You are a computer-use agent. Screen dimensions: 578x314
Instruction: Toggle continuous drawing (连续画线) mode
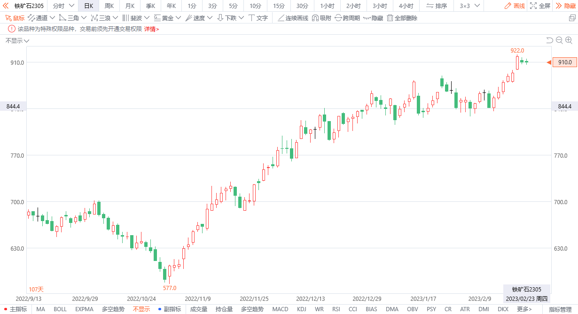[292, 18]
